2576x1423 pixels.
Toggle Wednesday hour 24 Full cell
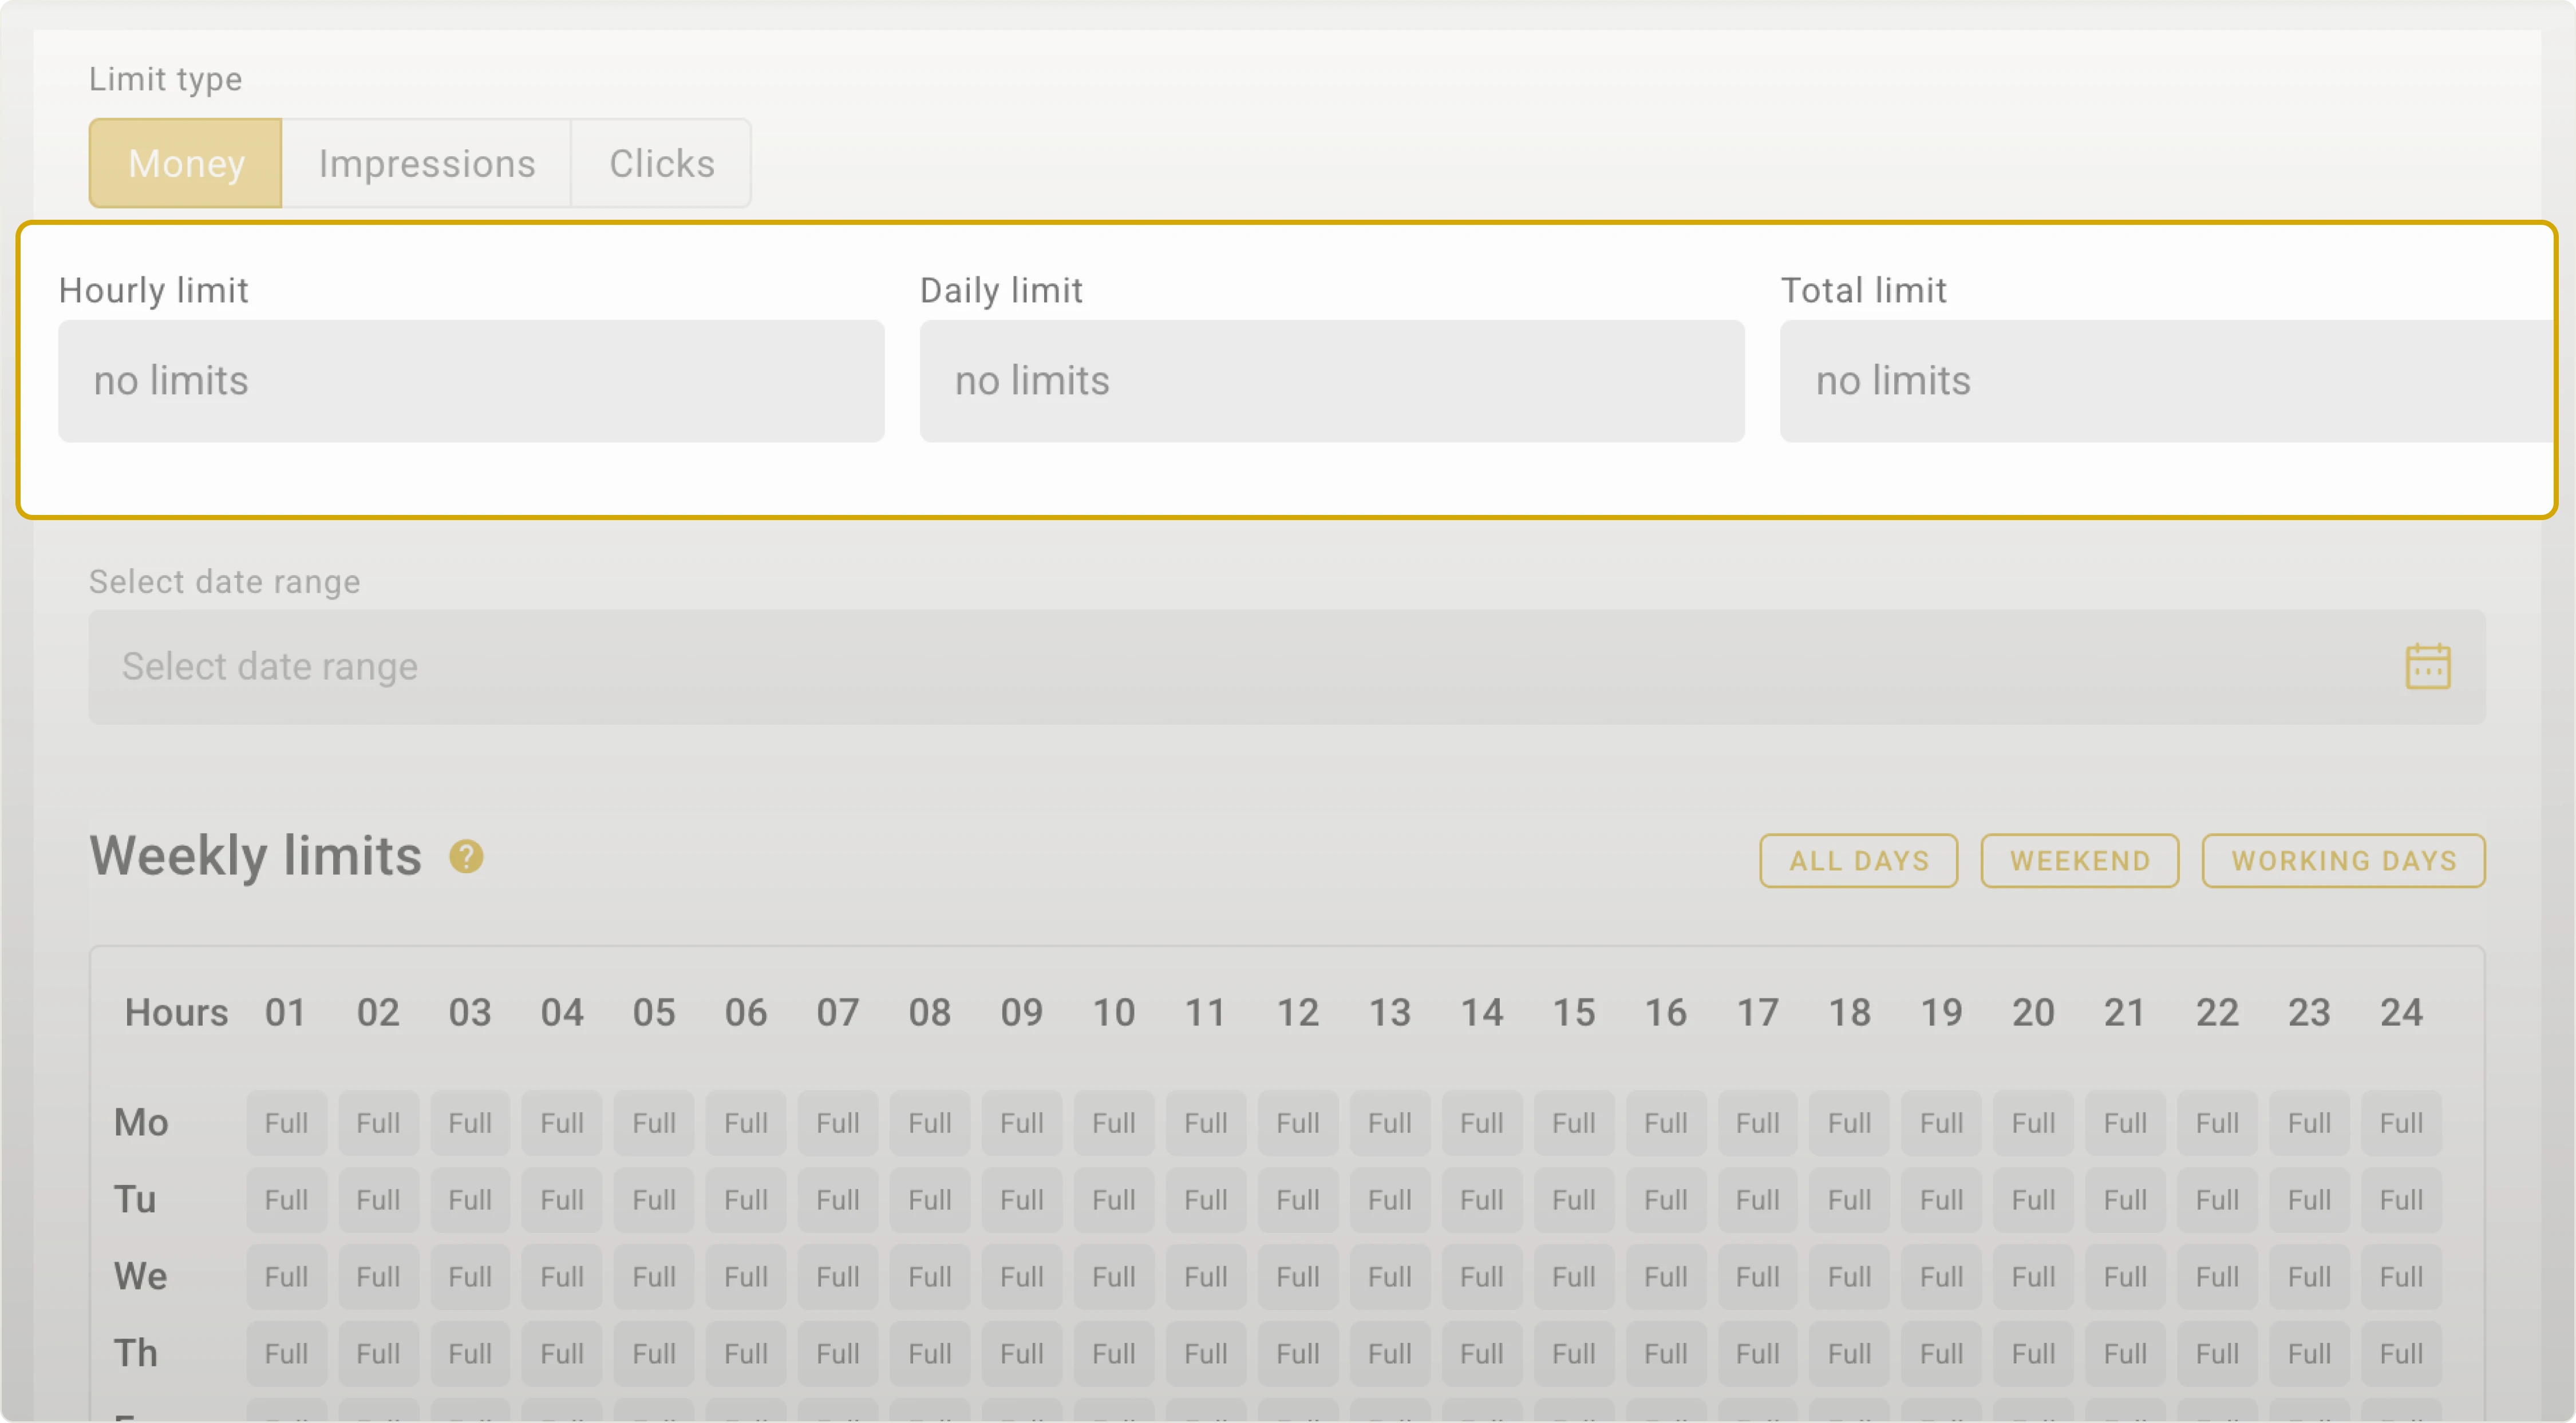pos(2402,1276)
